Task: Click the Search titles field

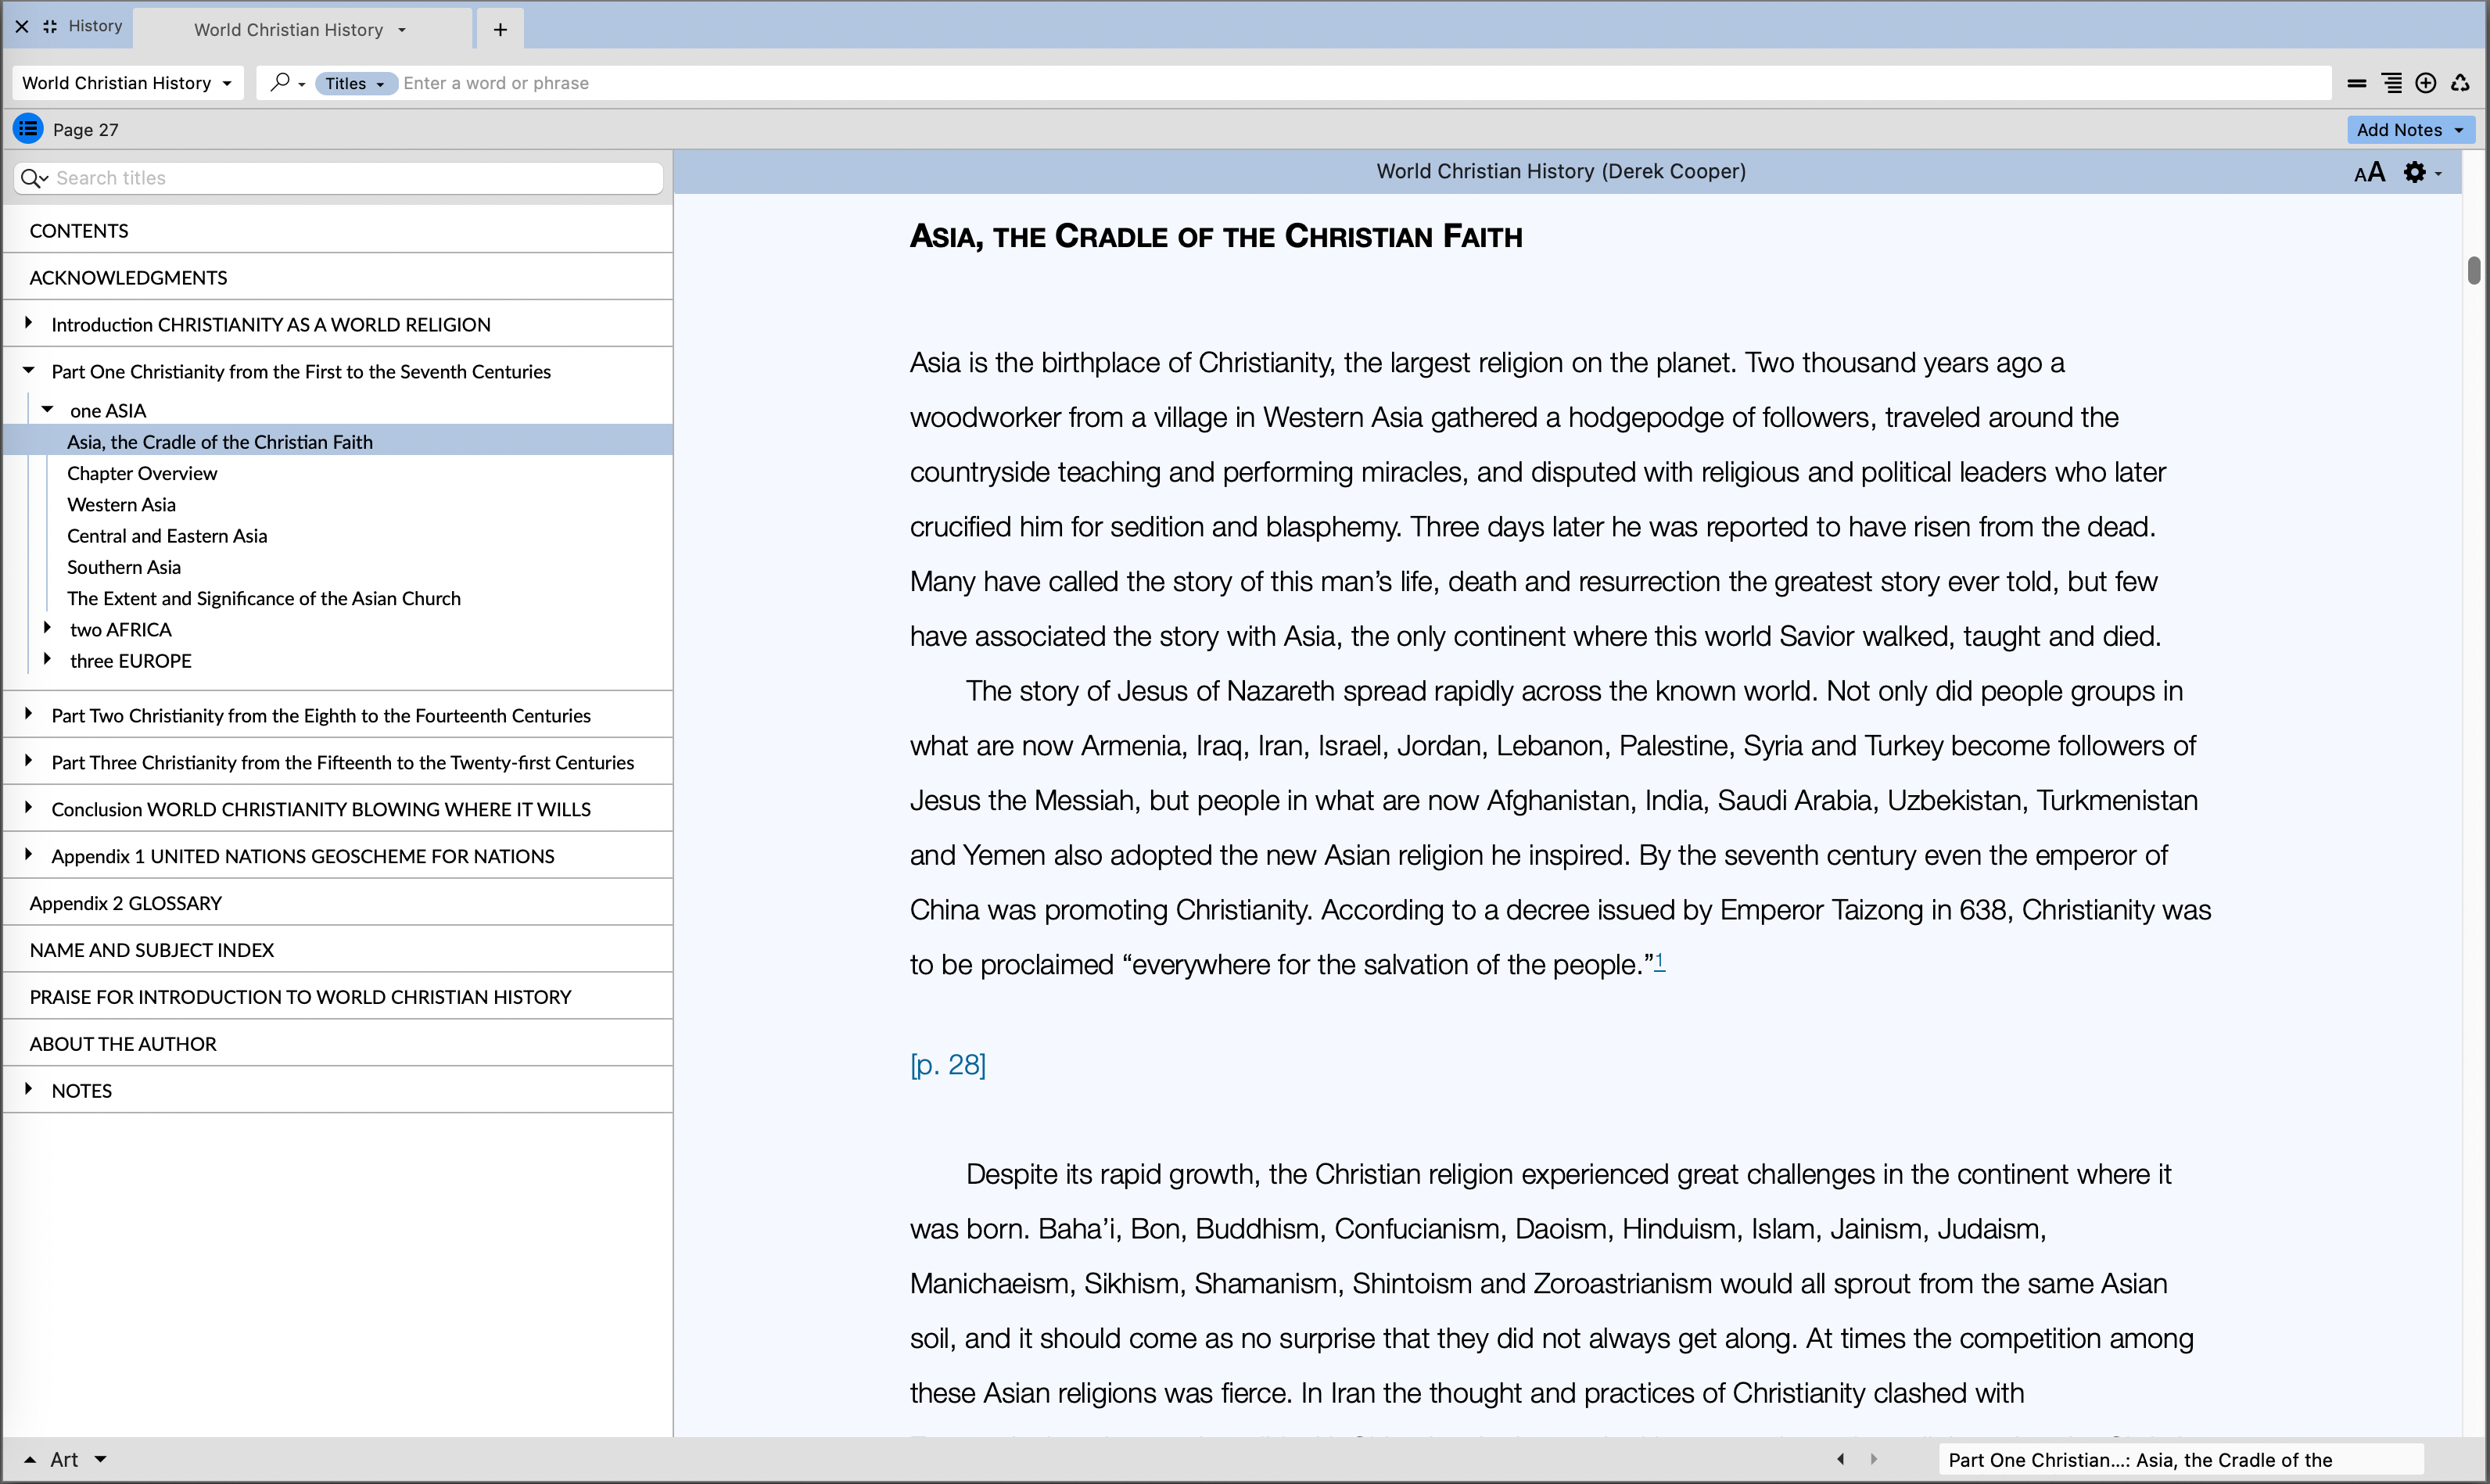Action: click(350, 178)
